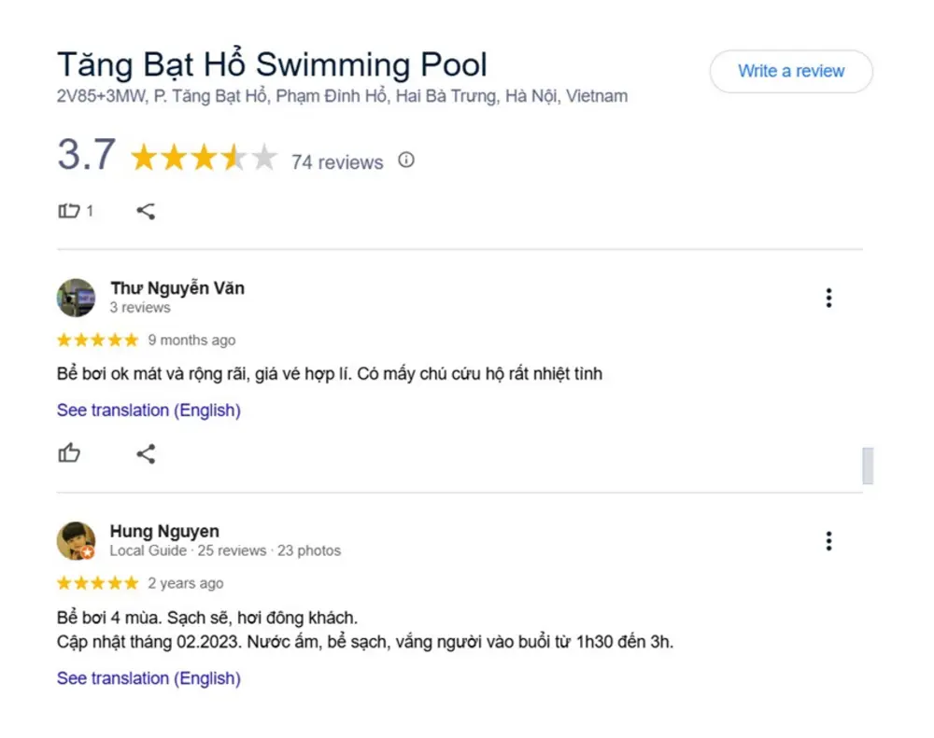934x738 pixels.
Task: See translation of Hung Nguyen's review
Action: click(x=149, y=678)
